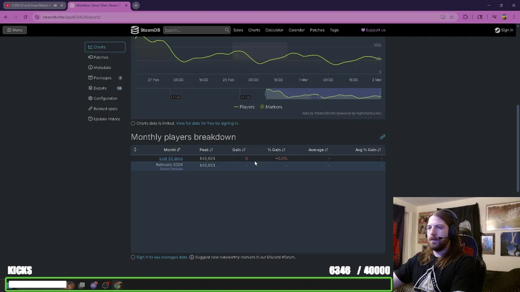
Task: Click the February 2026 peak value 143,621
Action: coord(207,165)
